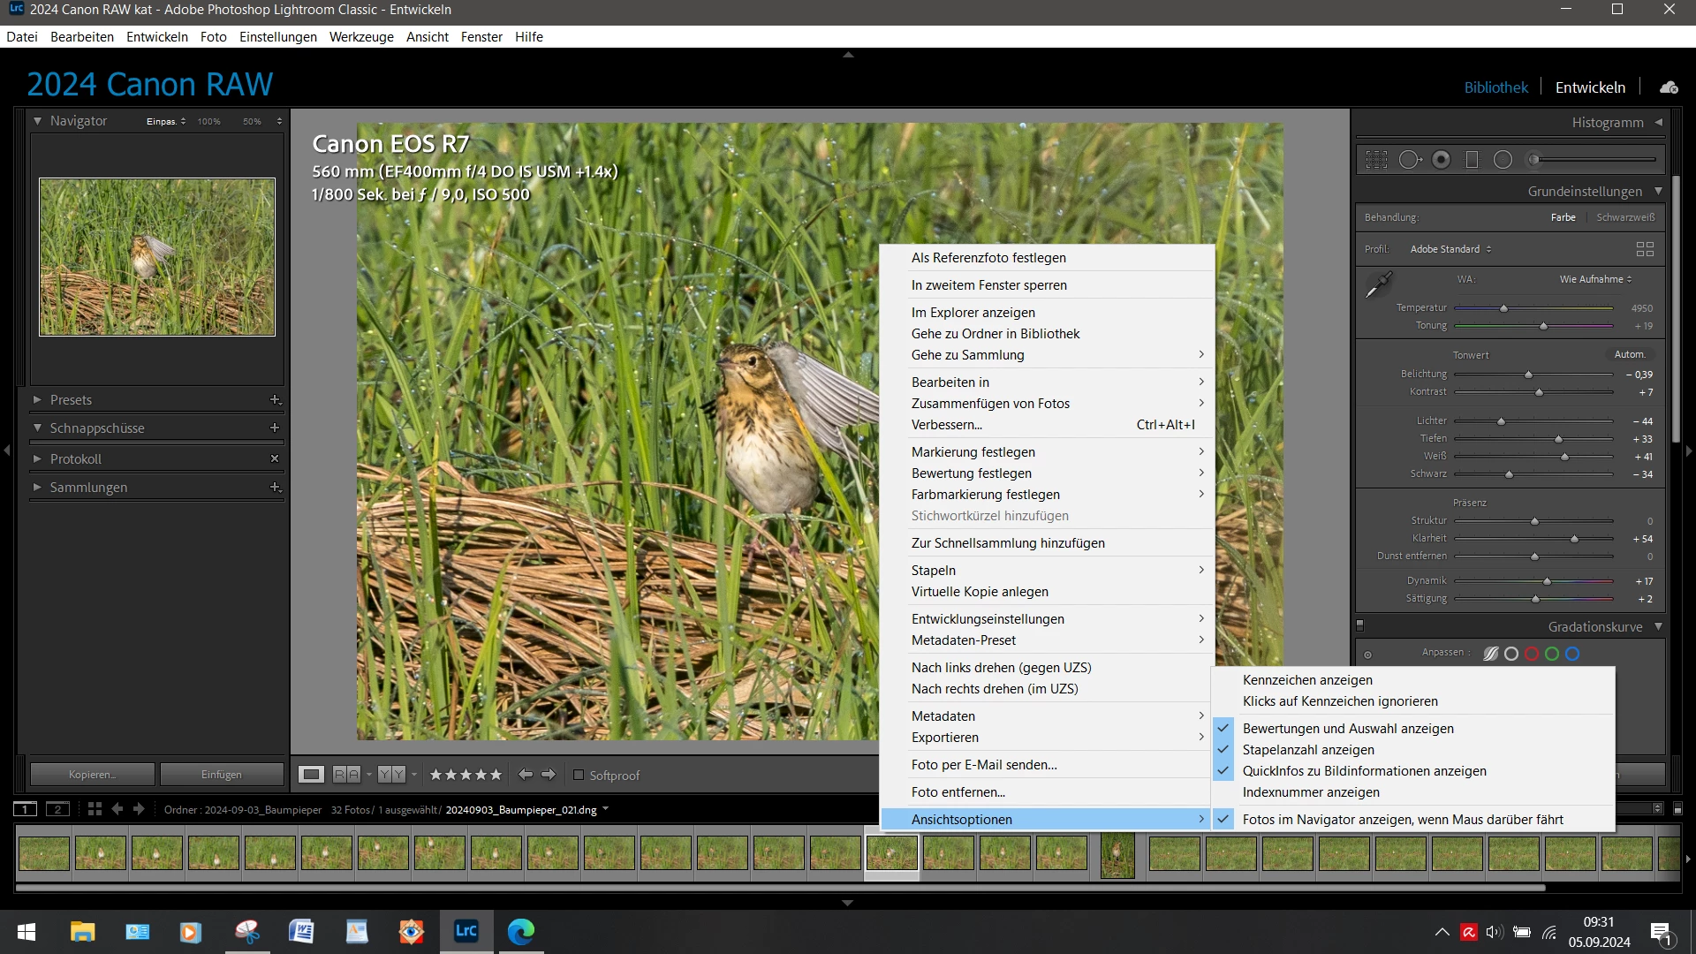Switch to the Bibliothek module

point(1495,87)
